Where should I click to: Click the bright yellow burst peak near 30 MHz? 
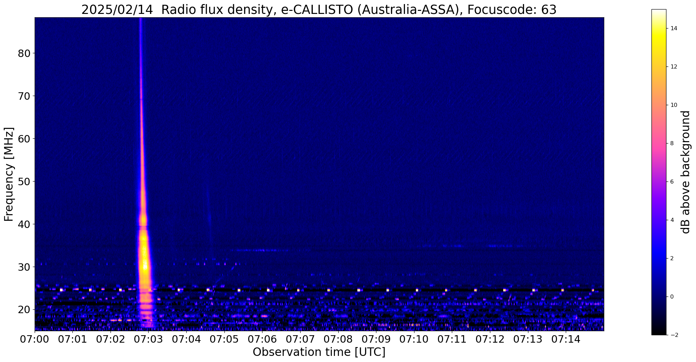point(145,266)
